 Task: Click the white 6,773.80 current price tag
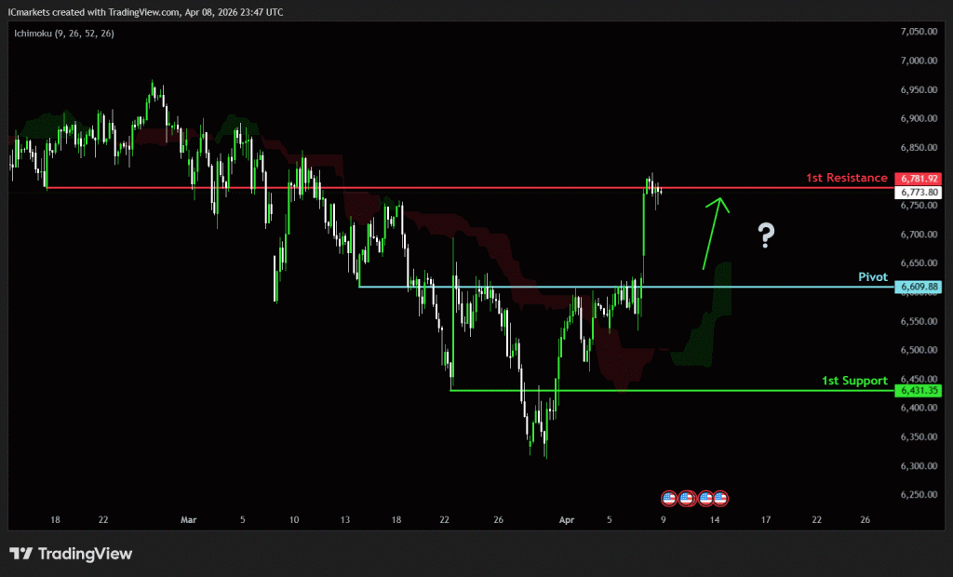pyautogui.click(x=918, y=193)
